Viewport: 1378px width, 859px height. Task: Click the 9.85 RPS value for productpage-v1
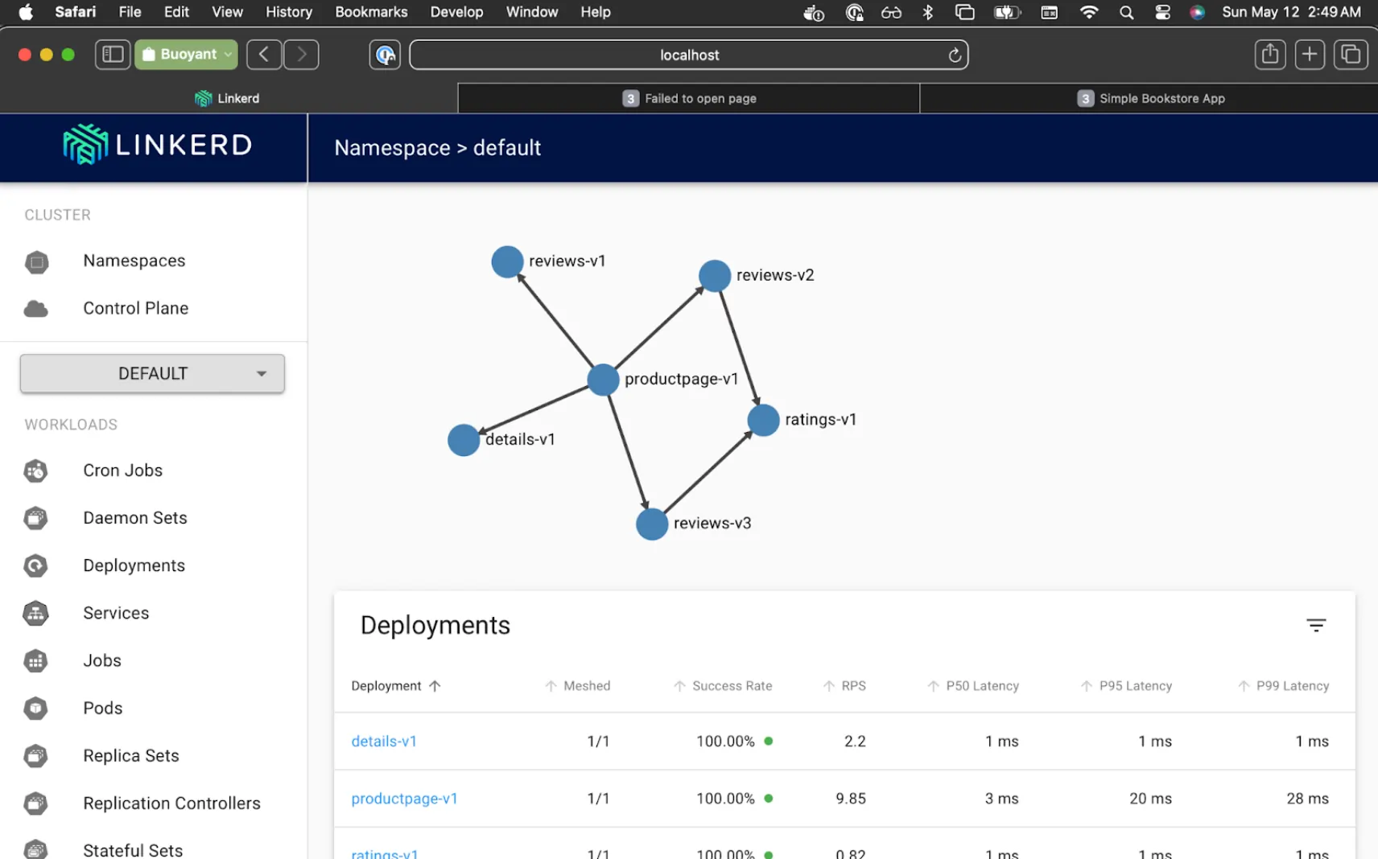[x=851, y=799]
